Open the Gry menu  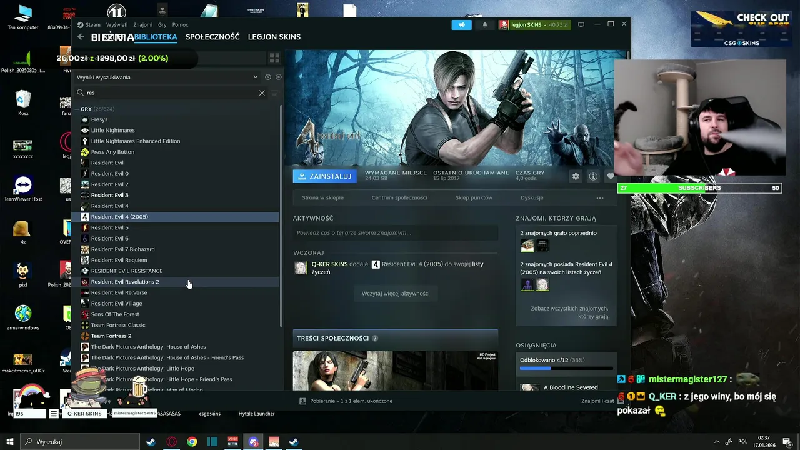point(162,25)
